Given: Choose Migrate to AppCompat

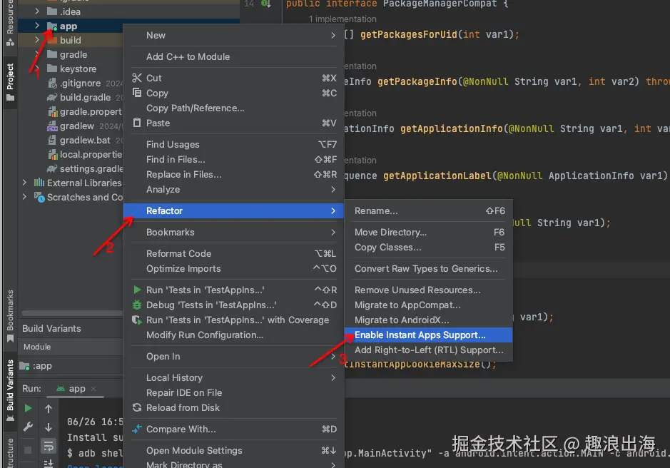Looking at the screenshot, I should [x=428, y=305].
